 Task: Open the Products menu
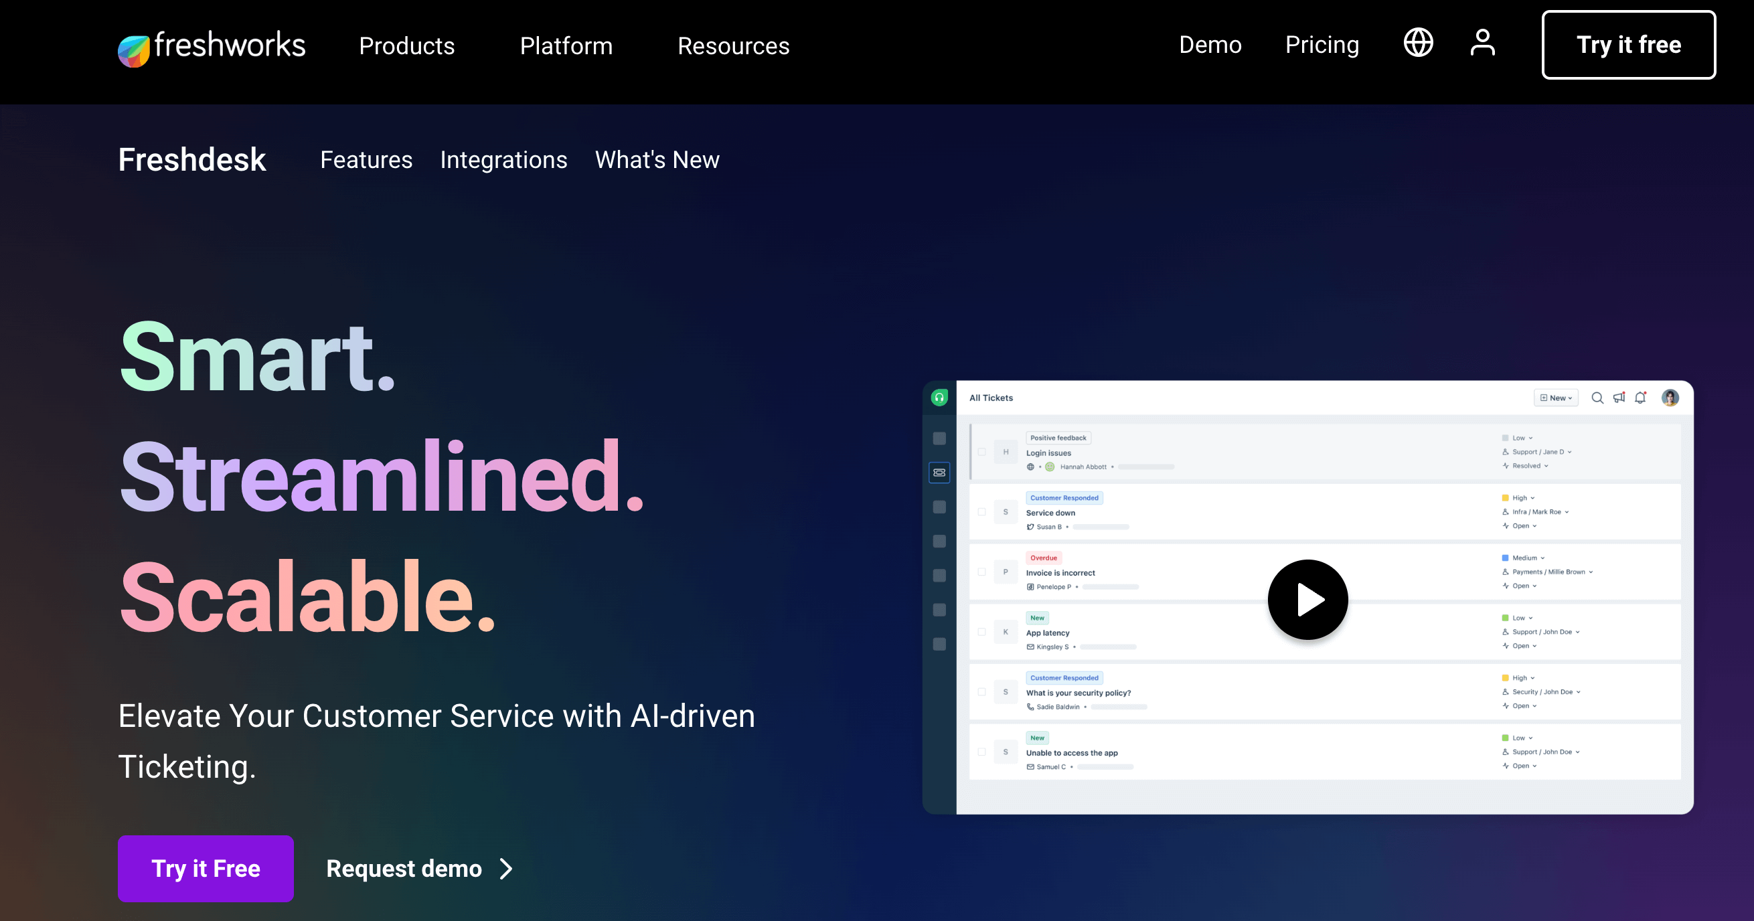point(406,46)
